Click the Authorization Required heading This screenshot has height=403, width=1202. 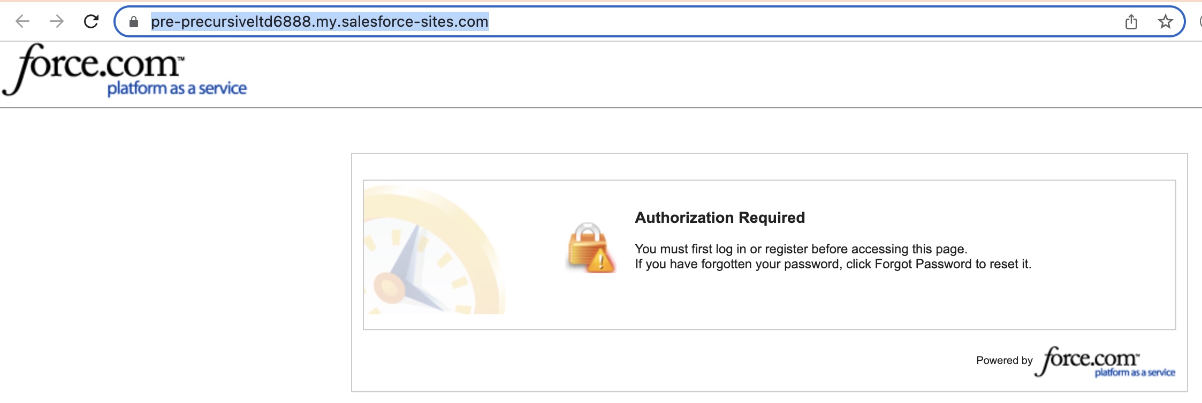[719, 218]
